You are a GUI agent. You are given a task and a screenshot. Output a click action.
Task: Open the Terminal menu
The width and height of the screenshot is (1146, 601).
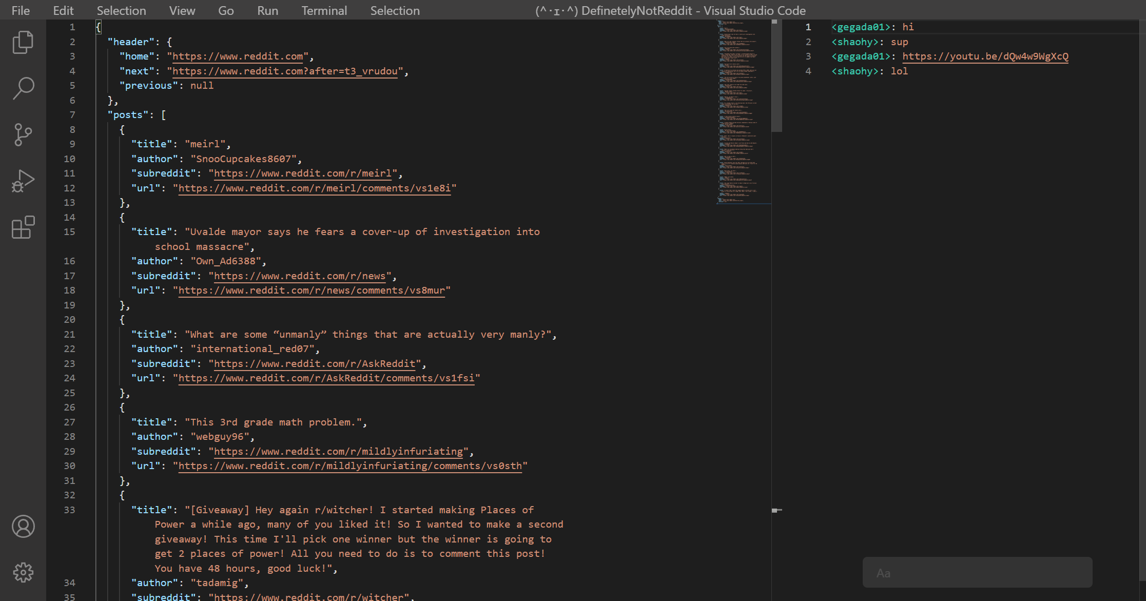[x=324, y=10]
